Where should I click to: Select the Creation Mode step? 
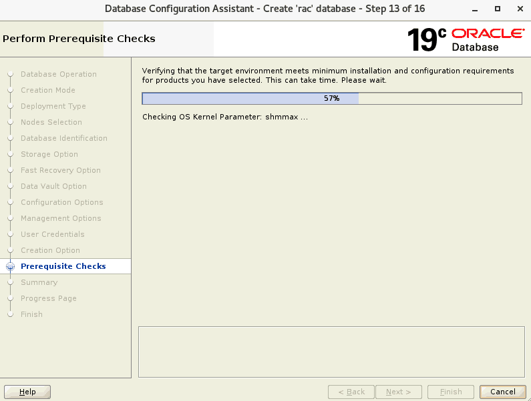click(x=47, y=90)
